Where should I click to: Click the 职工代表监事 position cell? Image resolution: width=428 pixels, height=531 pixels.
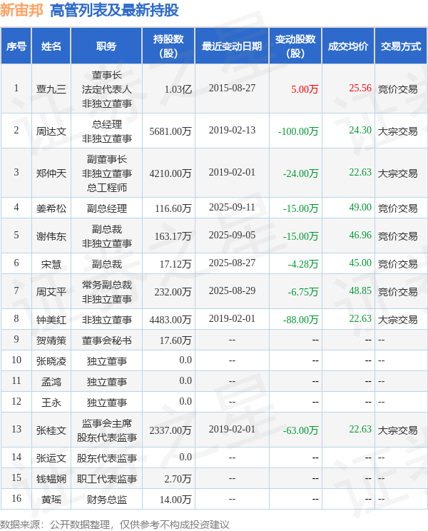coord(106,478)
